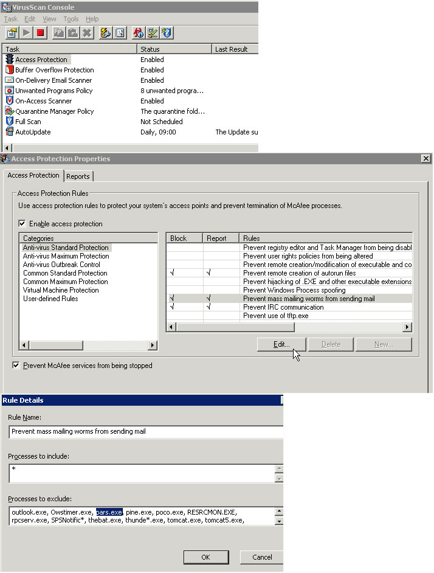
Task: Click Categories list left scroll arrow
Action: tap(24, 345)
